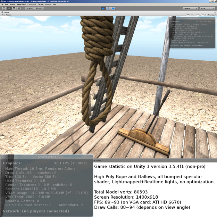
Task: Advance one frame with the Step button
Action: pyautogui.click(x=113, y=8)
